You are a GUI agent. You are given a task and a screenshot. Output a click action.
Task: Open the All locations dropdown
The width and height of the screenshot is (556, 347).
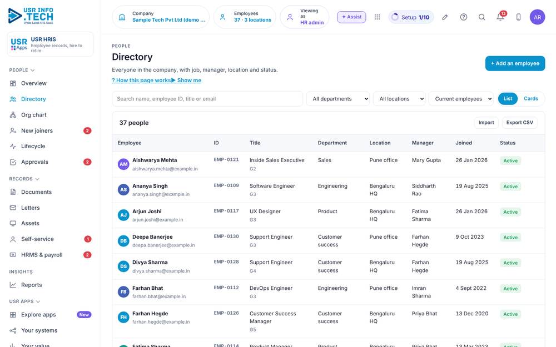click(x=399, y=99)
